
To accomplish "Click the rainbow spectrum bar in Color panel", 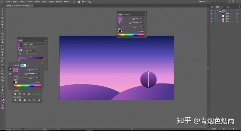I will point(131,35).
